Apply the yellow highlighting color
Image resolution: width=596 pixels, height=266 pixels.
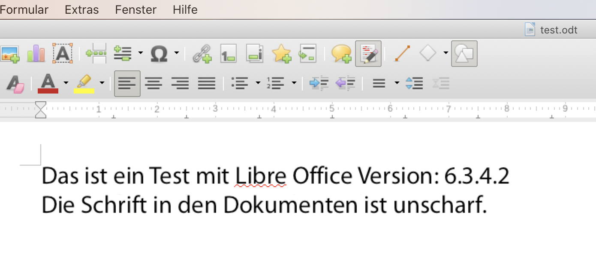(84, 83)
